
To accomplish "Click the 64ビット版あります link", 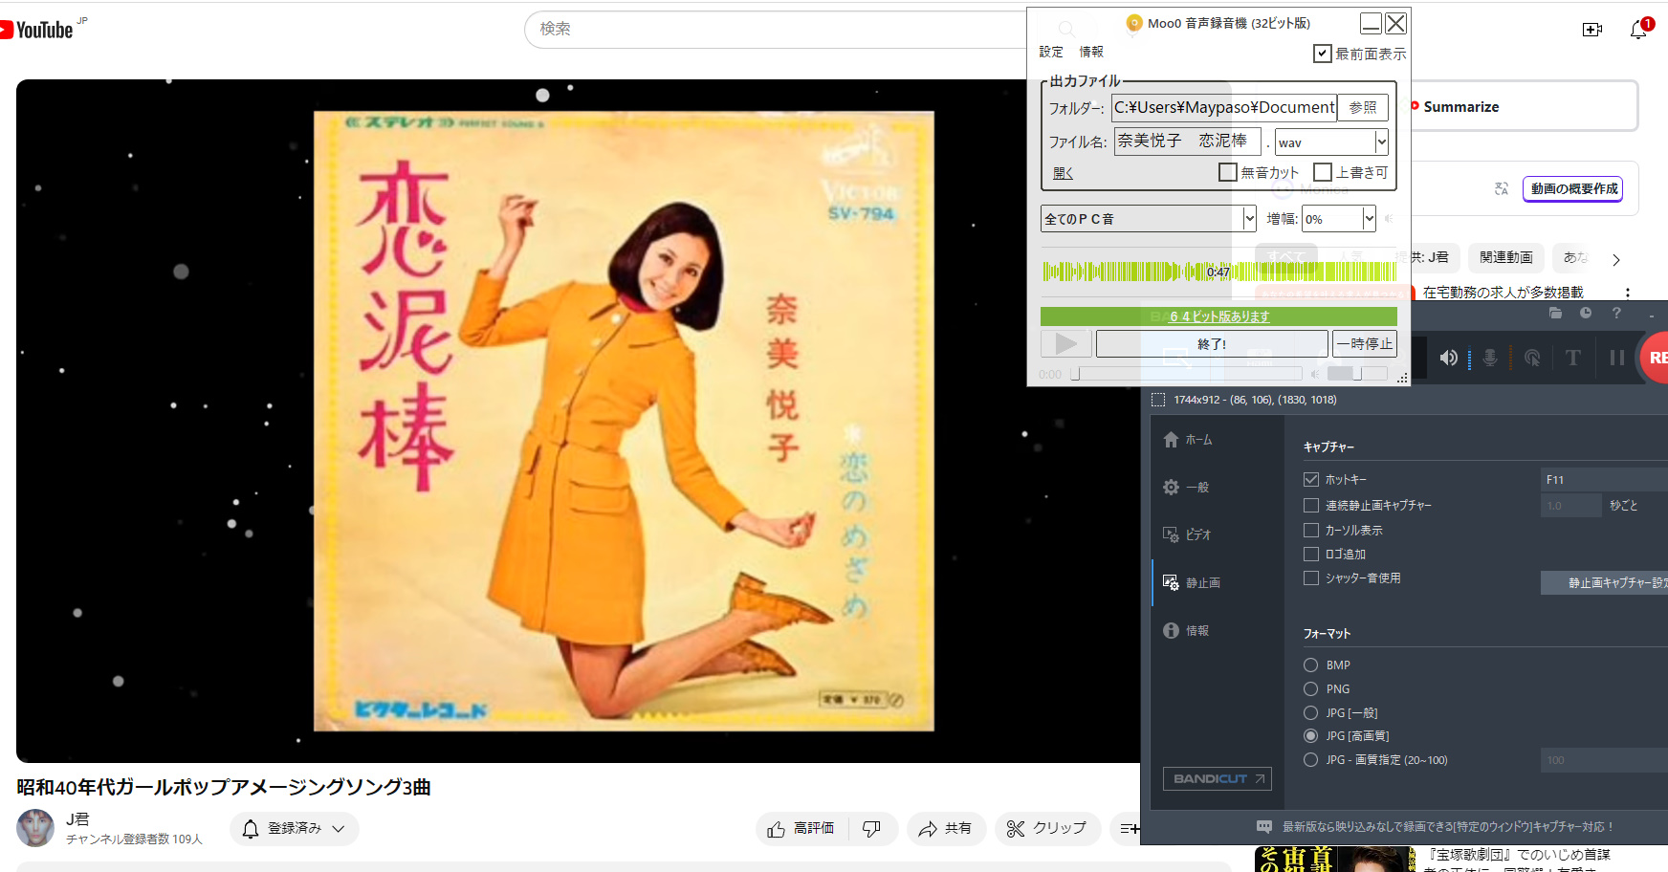I will pyautogui.click(x=1219, y=316).
